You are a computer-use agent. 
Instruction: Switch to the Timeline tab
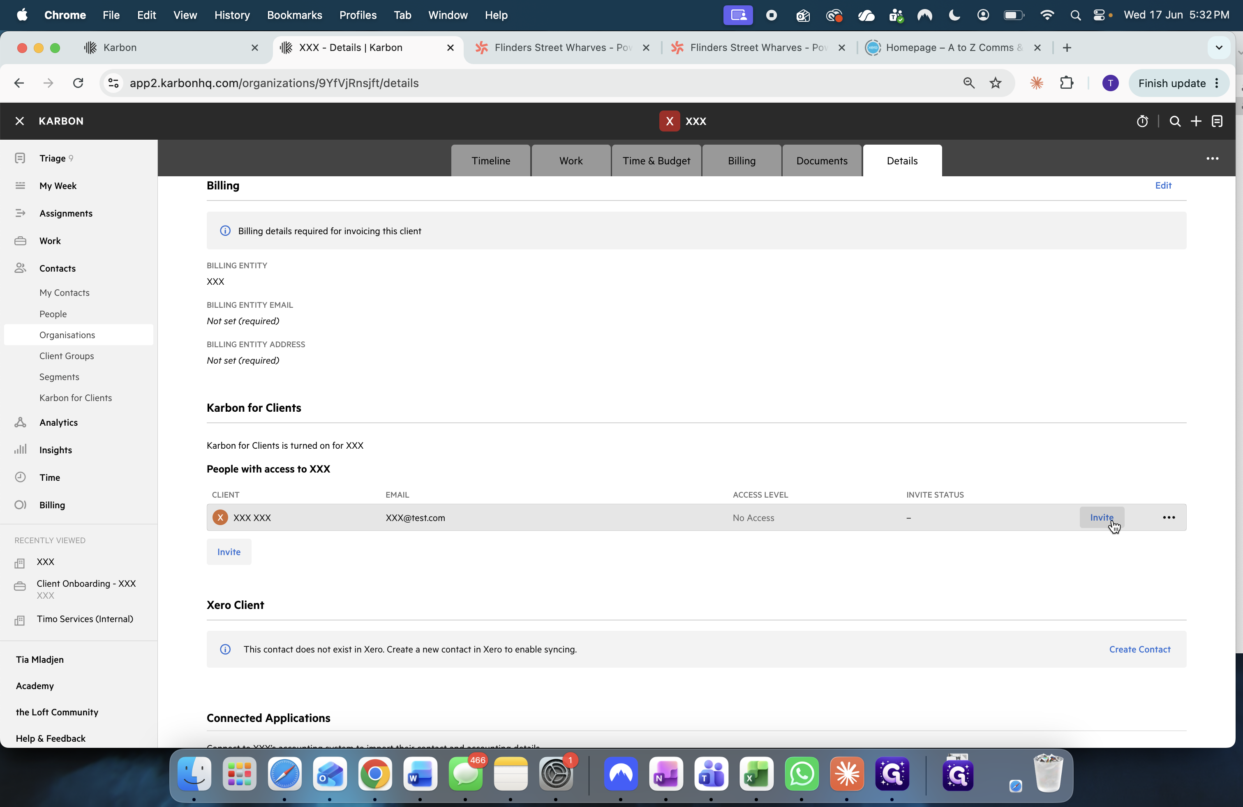491,161
